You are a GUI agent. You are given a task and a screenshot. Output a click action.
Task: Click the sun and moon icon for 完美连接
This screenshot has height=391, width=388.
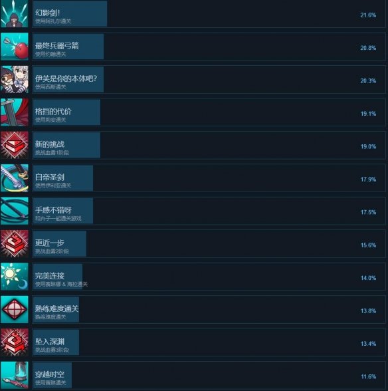click(x=15, y=277)
